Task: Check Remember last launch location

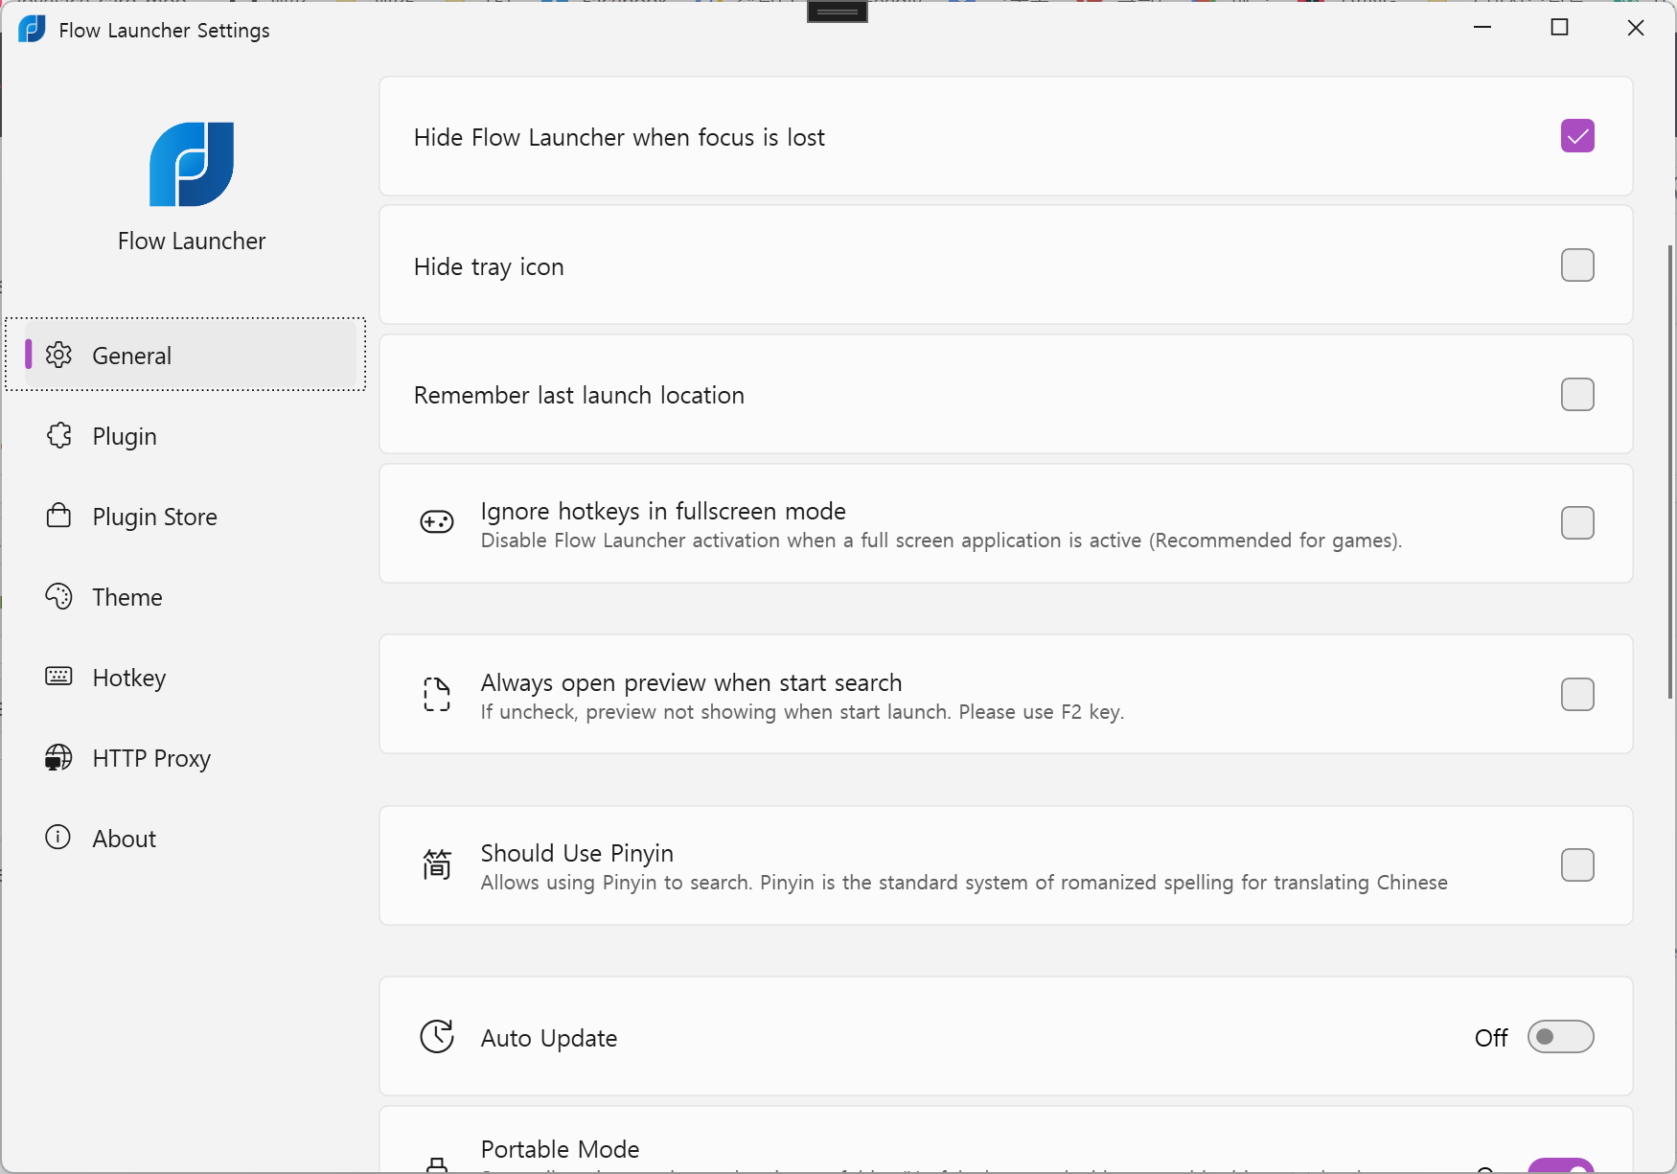Action: [1577, 394]
